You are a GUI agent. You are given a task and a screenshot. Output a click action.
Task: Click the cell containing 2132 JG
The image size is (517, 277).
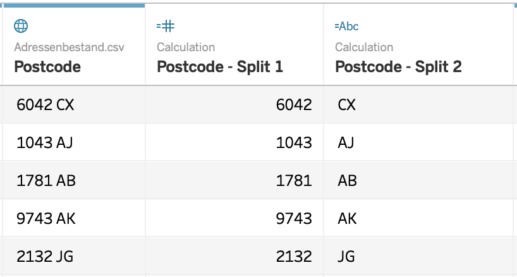tap(45, 256)
